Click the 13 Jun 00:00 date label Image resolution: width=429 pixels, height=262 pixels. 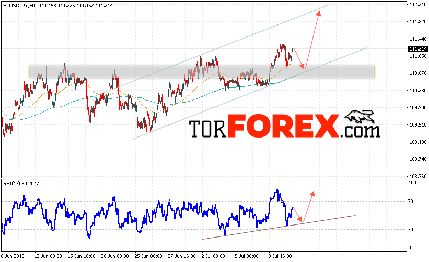coord(48,256)
